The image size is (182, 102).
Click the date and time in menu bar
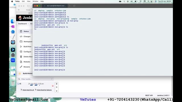pos(165,1)
